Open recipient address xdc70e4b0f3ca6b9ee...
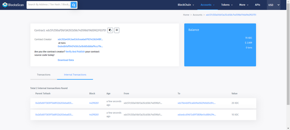This screenshot has height=130, width=290. click(197, 103)
